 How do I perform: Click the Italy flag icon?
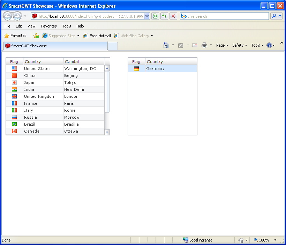click(x=14, y=110)
